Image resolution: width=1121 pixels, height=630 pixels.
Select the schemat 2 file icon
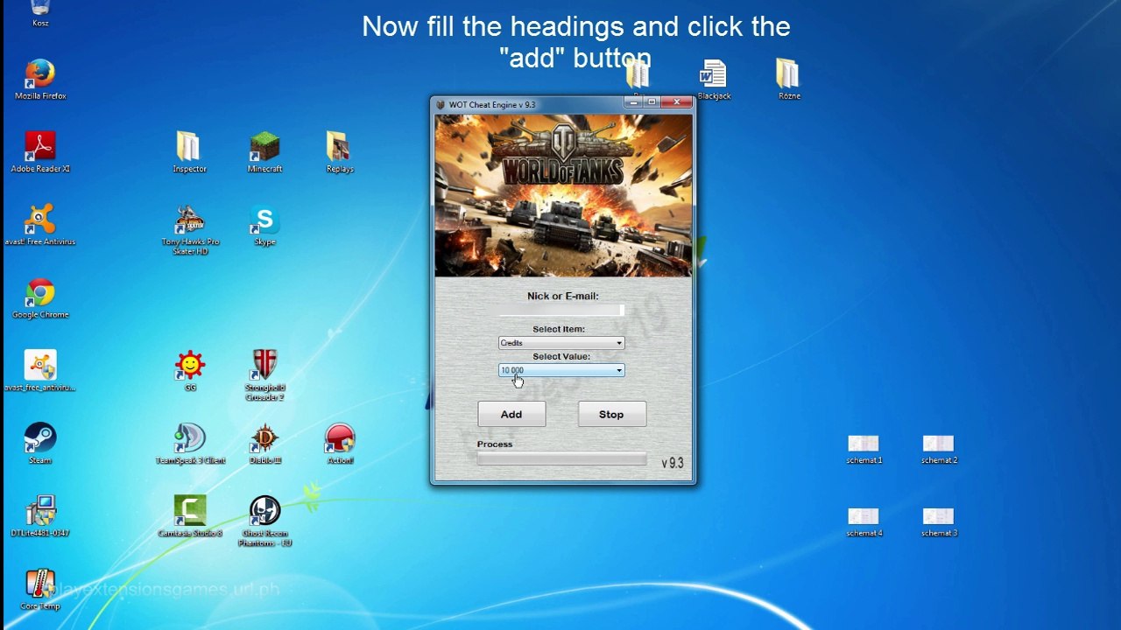coord(939,449)
